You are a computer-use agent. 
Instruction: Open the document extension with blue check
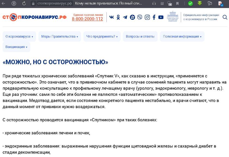point(221,4)
